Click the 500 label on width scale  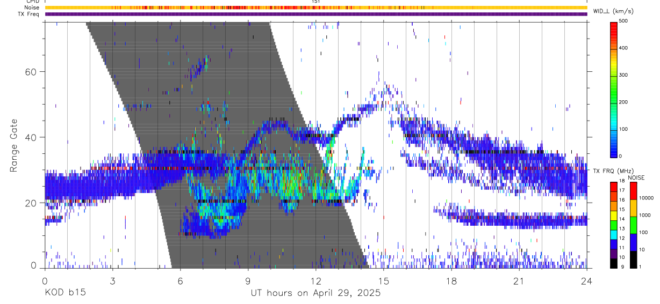coord(623,21)
